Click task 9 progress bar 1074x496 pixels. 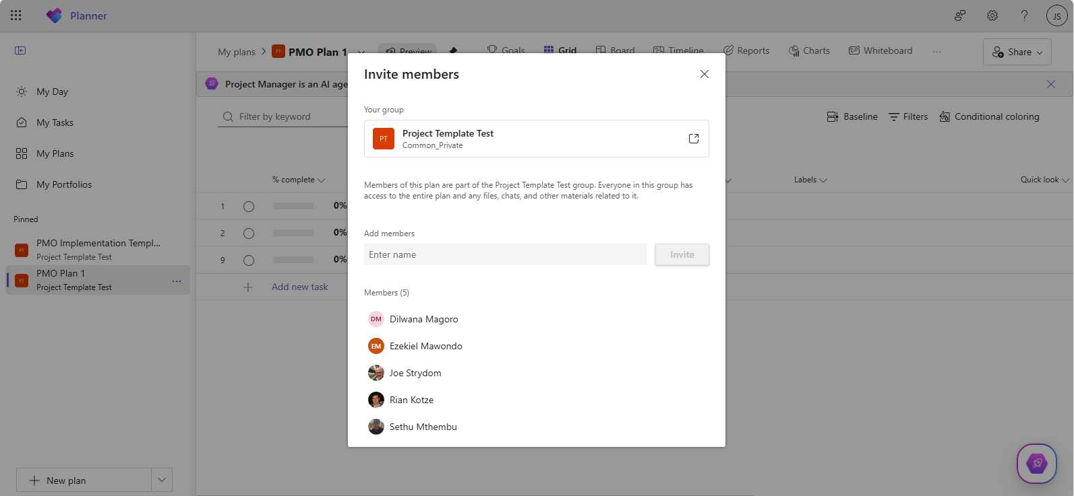pos(293,260)
